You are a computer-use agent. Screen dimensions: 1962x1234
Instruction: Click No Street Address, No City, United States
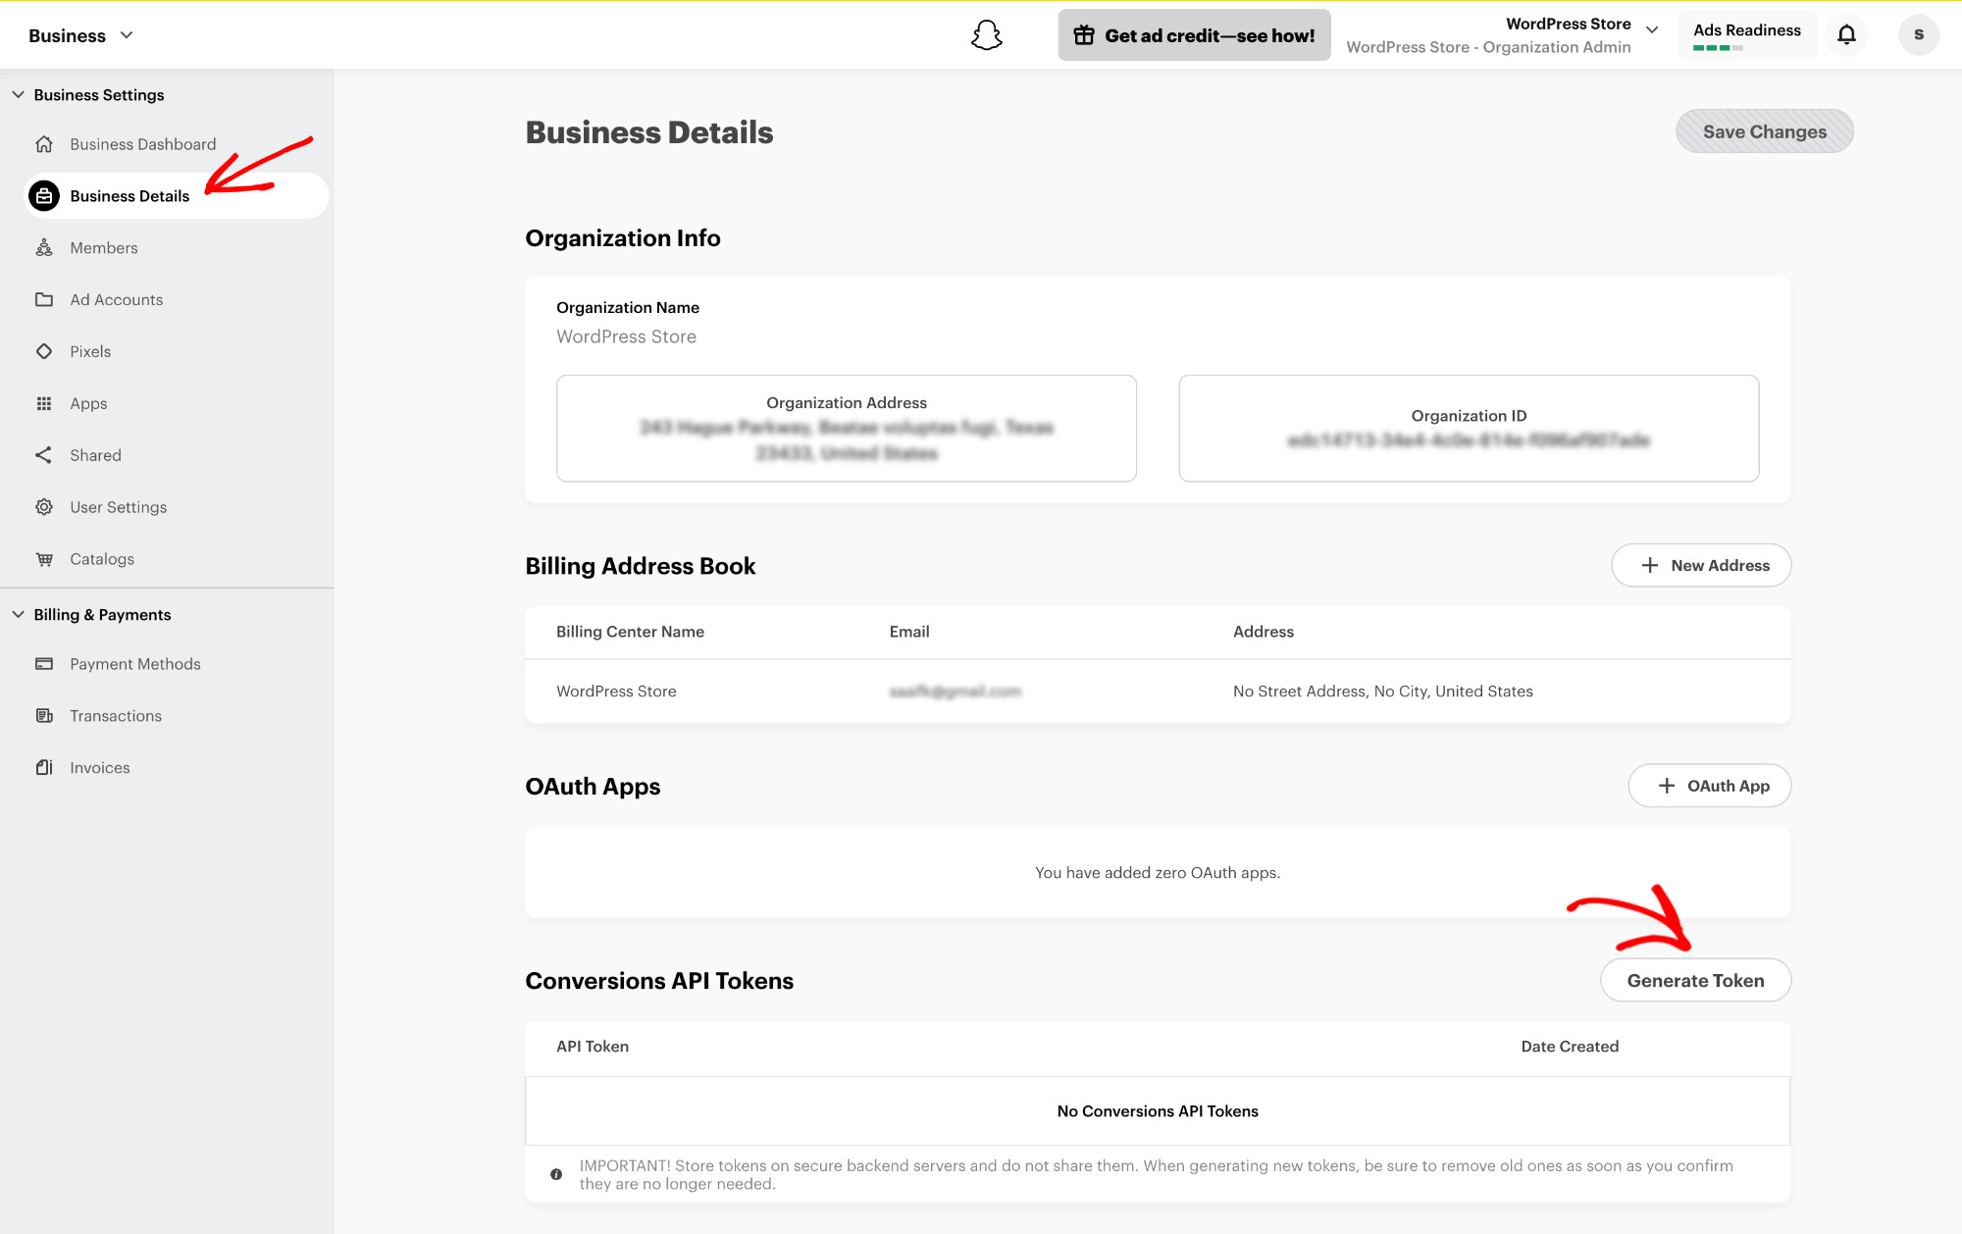pyautogui.click(x=1382, y=692)
